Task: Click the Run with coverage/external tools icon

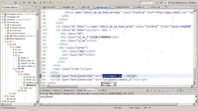Action: coord(35,2)
